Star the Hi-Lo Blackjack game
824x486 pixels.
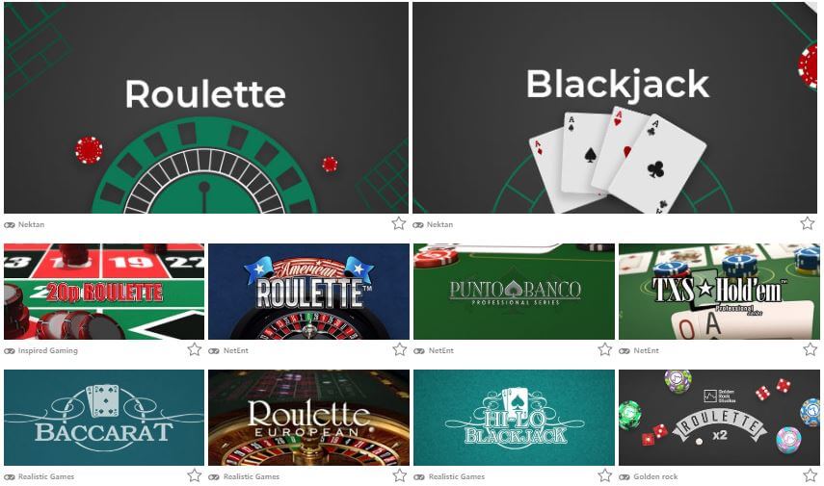click(x=605, y=476)
